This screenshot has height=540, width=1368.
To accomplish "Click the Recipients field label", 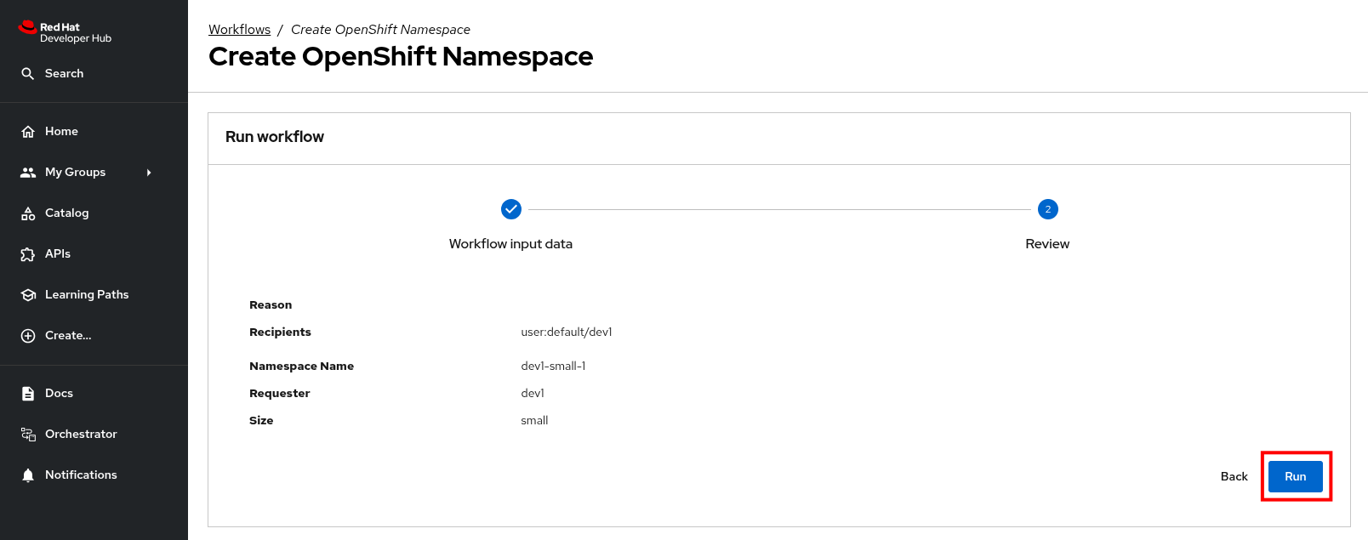I will tap(280, 333).
